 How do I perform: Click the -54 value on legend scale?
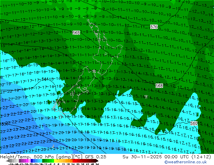click(11, 164)
